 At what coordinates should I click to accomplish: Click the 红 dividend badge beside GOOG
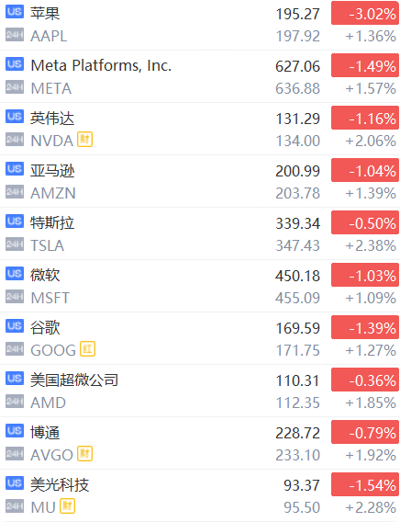[x=88, y=349]
